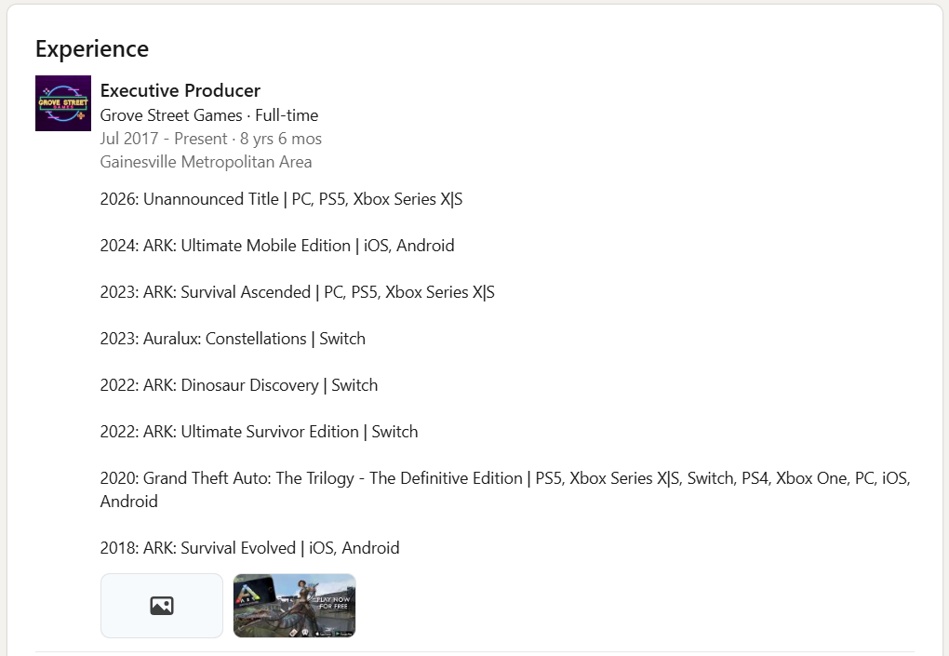Click the Experience section heading
This screenshot has width=949, height=656.
(92, 48)
